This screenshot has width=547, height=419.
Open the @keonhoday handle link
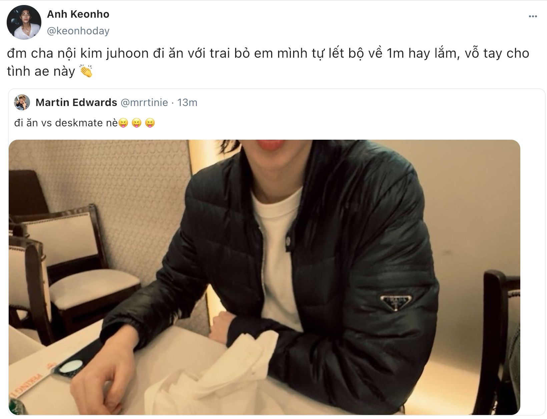pos(78,31)
